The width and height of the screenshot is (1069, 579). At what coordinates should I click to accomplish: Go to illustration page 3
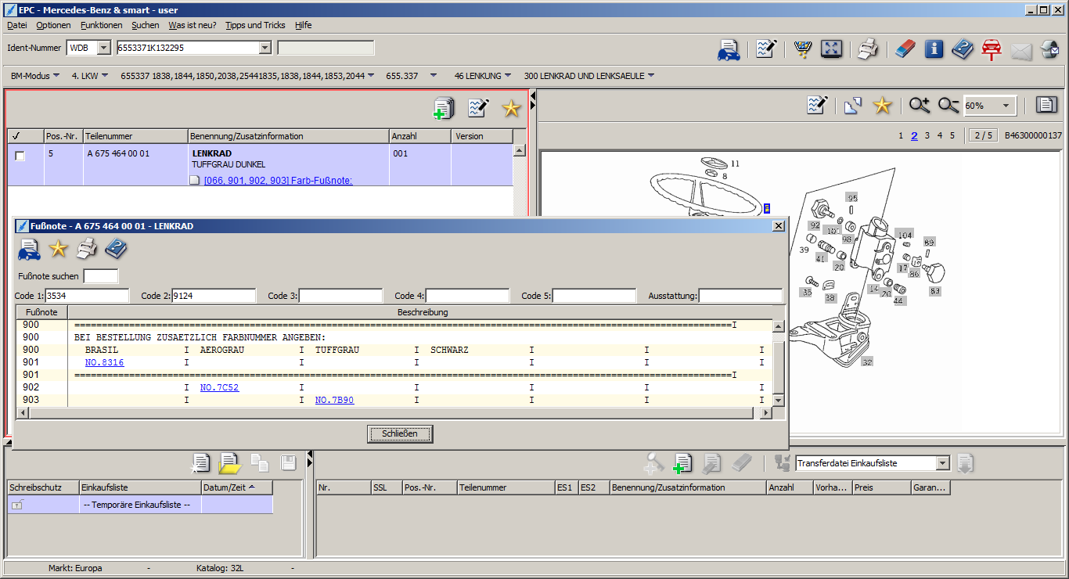(x=927, y=135)
